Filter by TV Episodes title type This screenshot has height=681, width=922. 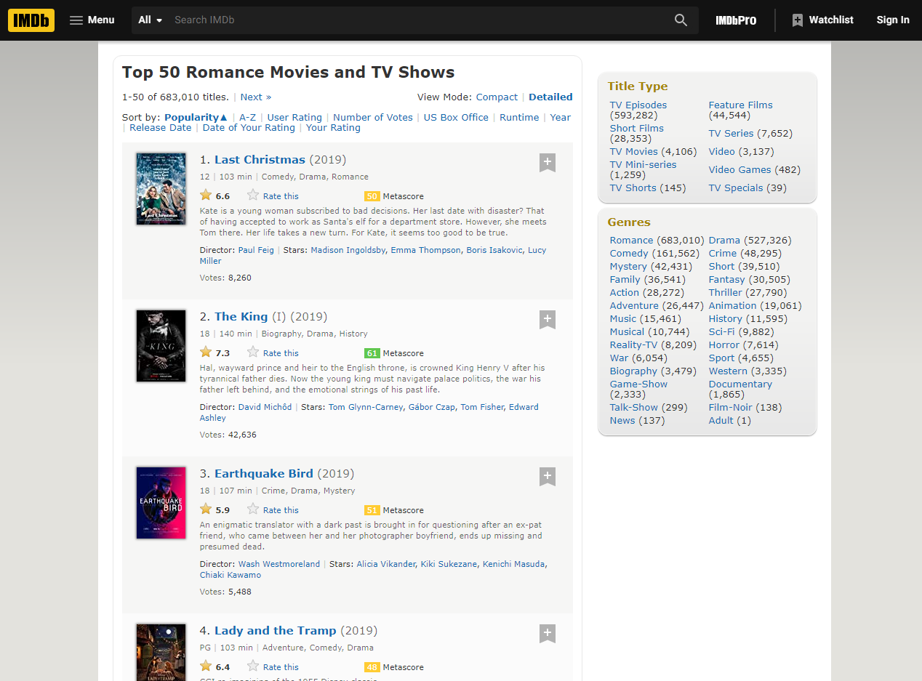[x=638, y=105]
